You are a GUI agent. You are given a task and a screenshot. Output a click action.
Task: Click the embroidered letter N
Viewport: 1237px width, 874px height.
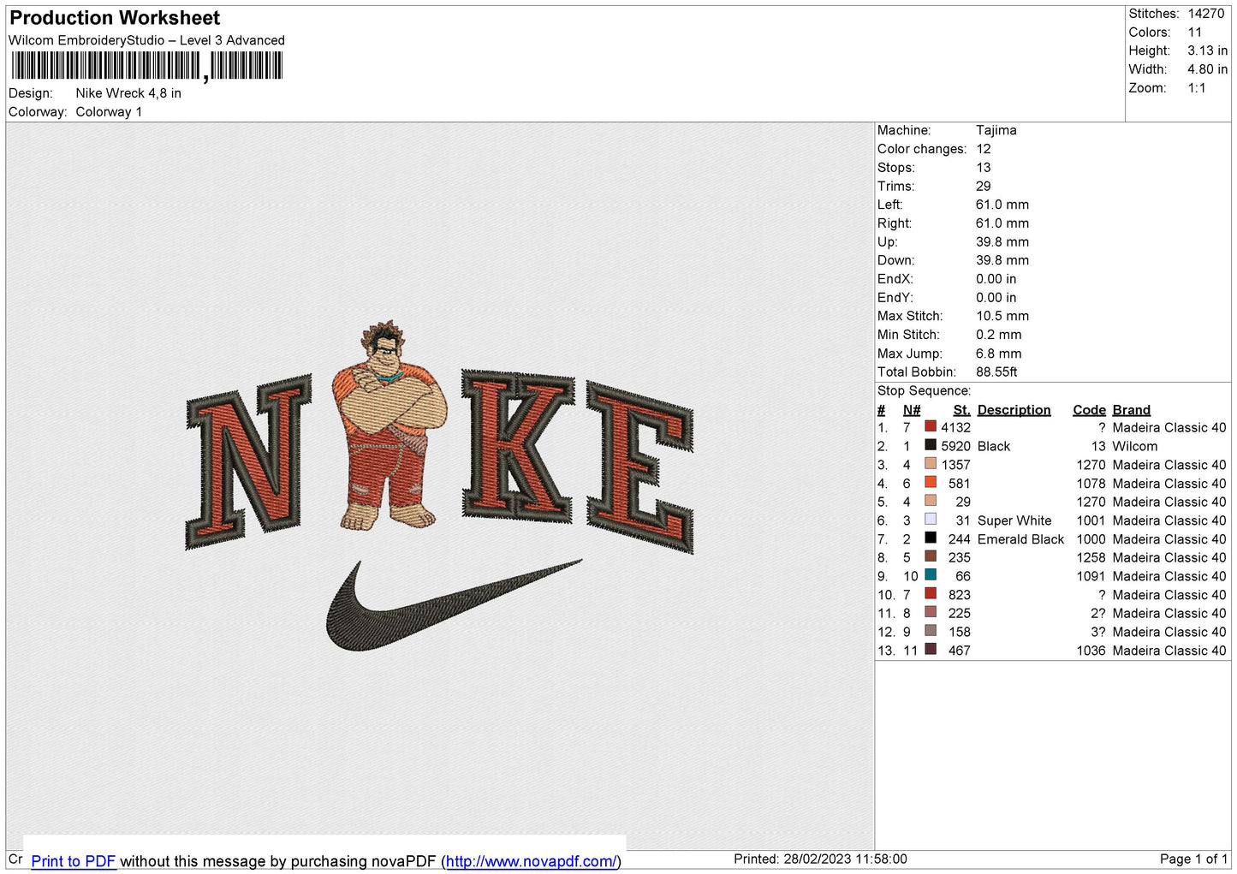(x=248, y=461)
